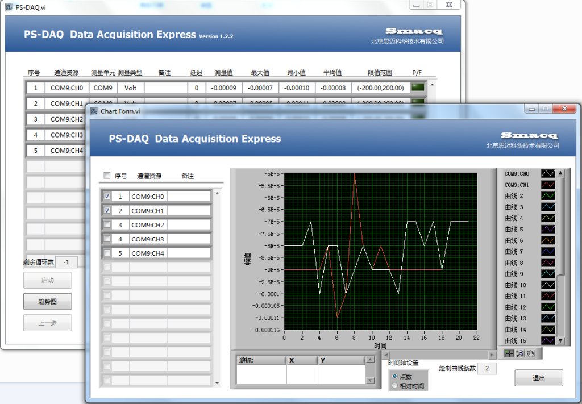Click the COM9:CH4 cell in PS-DAQ table
Screen dimensions: 582x404
(x=65, y=151)
